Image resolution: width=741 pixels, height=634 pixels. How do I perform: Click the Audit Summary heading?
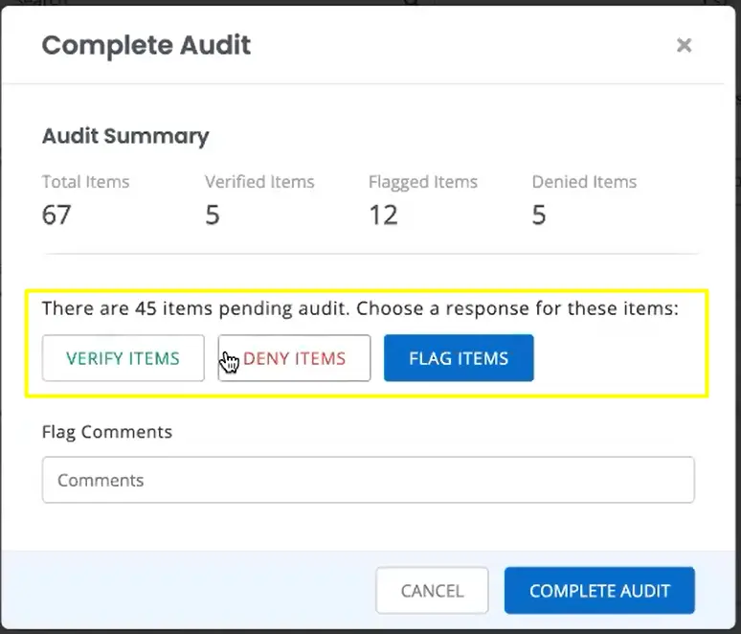pos(125,136)
